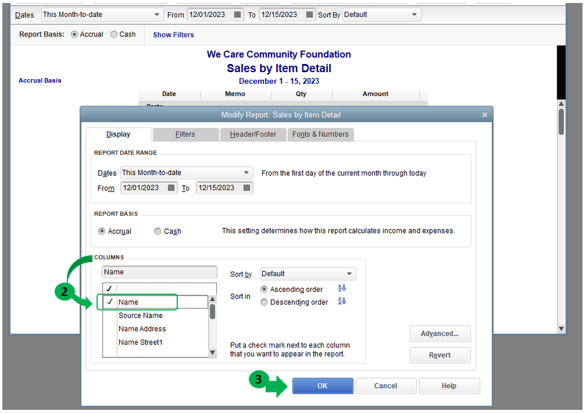Click OK button to apply changes

pos(323,386)
